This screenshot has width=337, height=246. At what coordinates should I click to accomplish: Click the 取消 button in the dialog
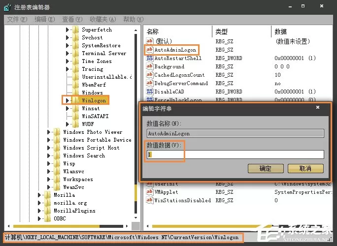305,168
